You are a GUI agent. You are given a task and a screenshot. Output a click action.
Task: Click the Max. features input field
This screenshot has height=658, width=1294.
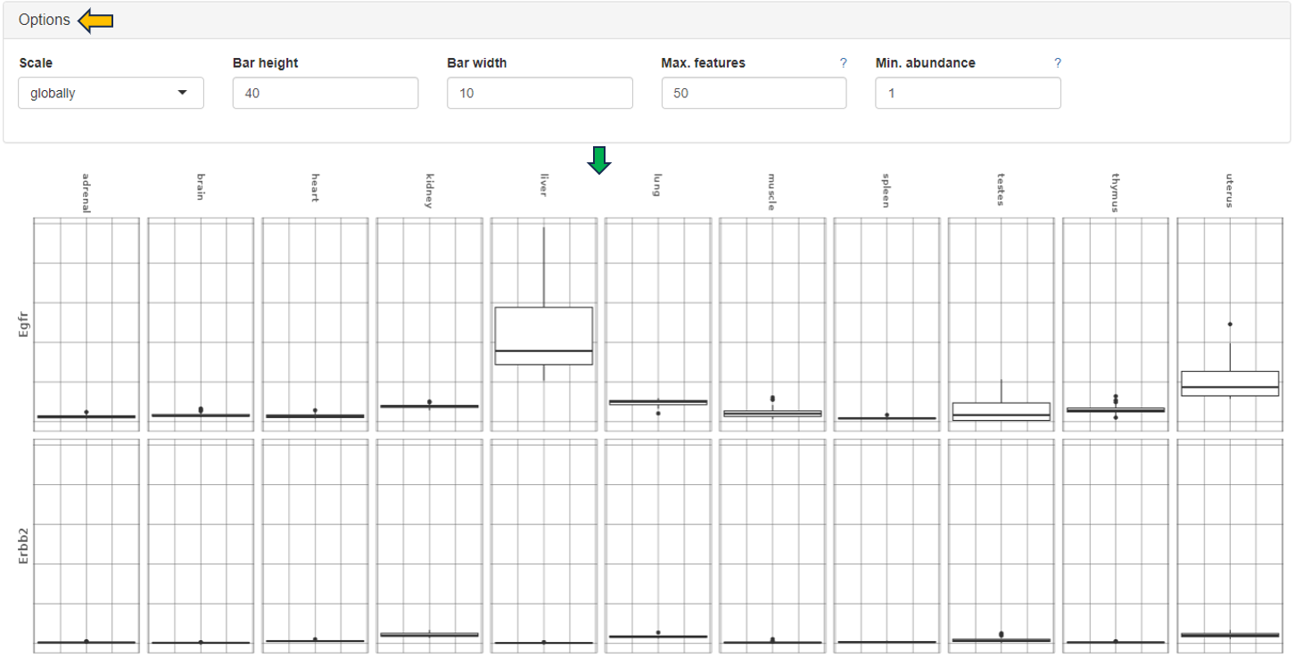754,93
